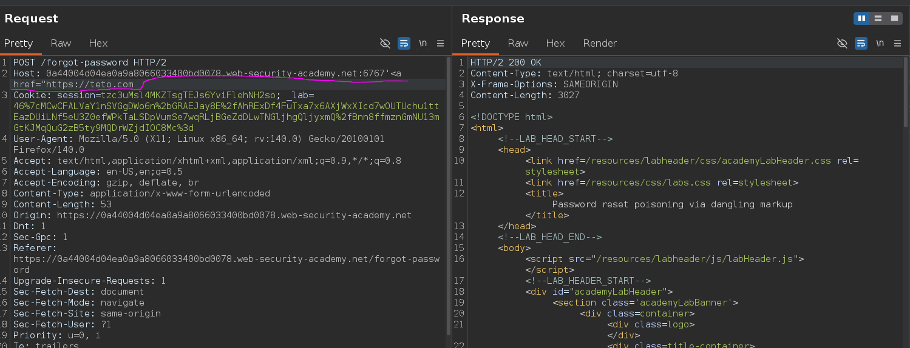Select side-by-side panel layout
Screen dimensions: 910x348
[861, 19]
